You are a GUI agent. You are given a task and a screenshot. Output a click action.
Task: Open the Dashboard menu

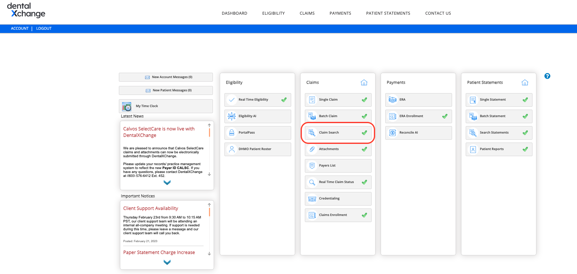pyautogui.click(x=234, y=13)
